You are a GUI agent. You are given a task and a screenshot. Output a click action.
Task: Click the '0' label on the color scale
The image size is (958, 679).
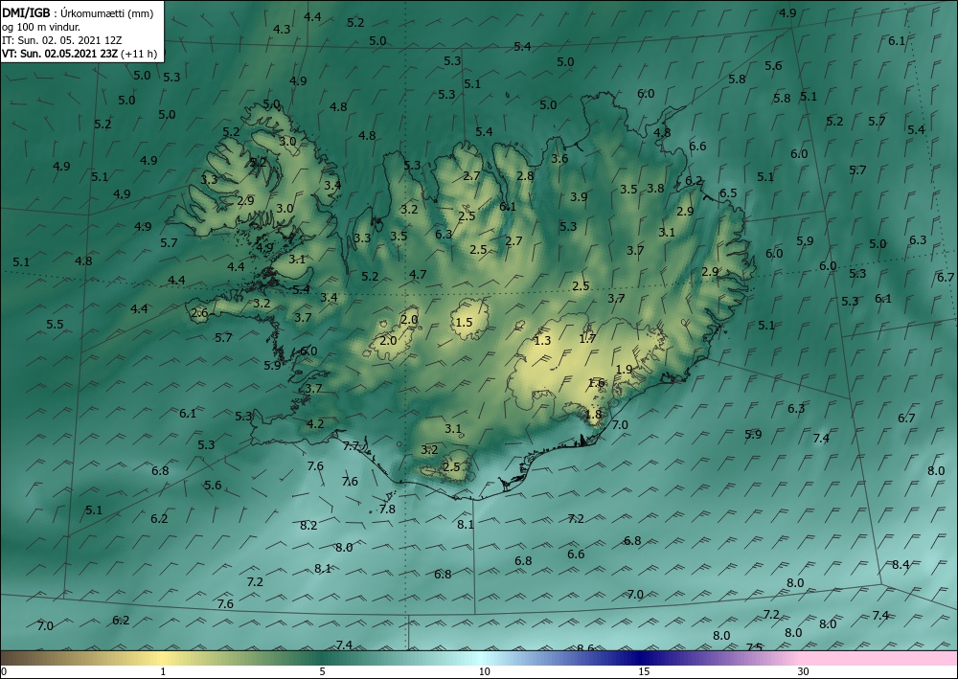pyautogui.click(x=4, y=672)
